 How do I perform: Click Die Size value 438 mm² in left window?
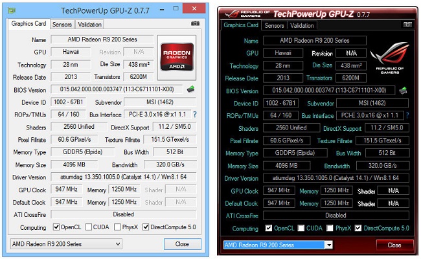tap(139, 64)
